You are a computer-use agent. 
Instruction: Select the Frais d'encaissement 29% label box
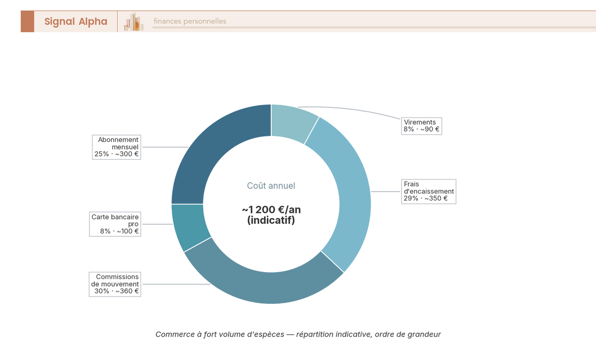point(429,191)
